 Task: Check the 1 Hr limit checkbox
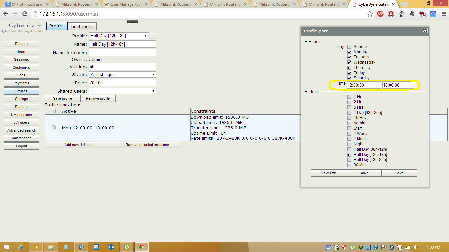(x=349, y=96)
